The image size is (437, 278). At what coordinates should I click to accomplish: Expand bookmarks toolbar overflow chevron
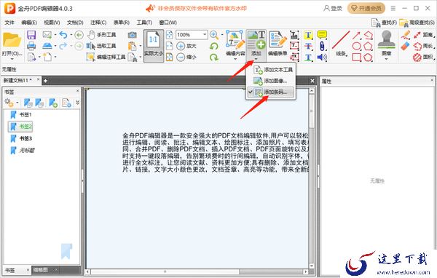point(77,103)
